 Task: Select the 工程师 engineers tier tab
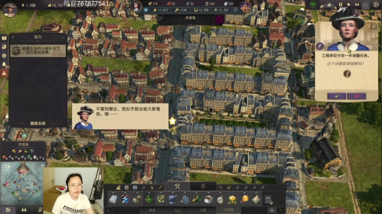228,210
